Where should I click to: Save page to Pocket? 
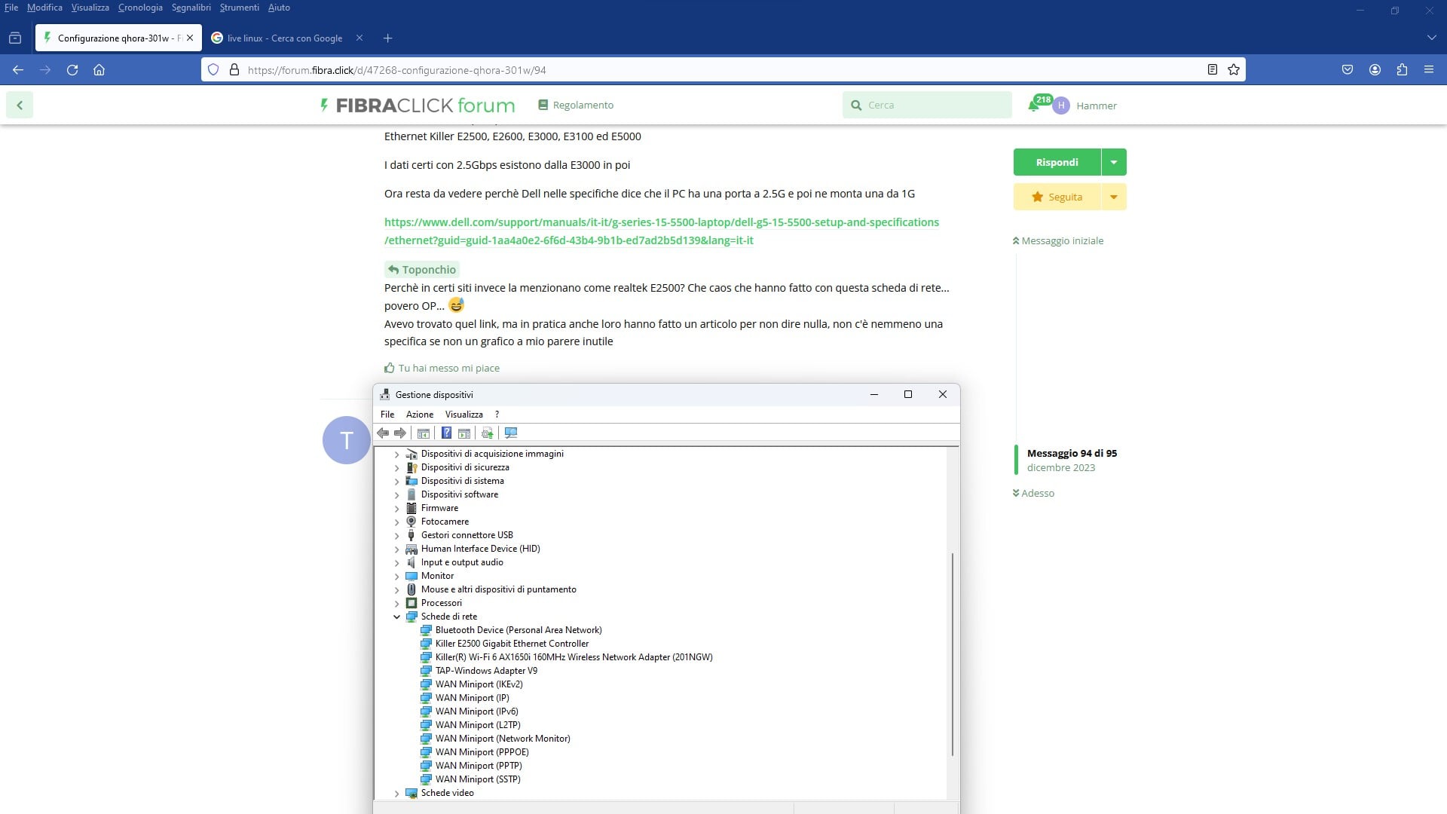[x=1348, y=69]
